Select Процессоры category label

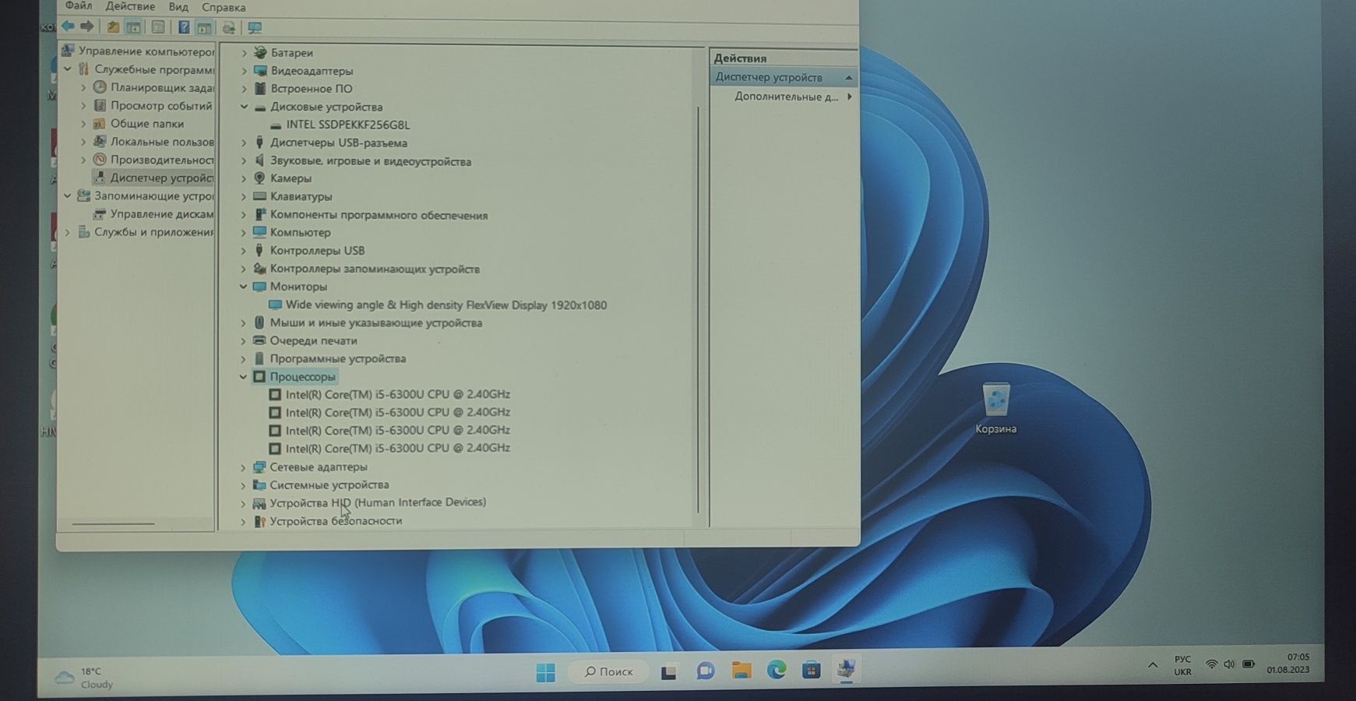click(302, 377)
